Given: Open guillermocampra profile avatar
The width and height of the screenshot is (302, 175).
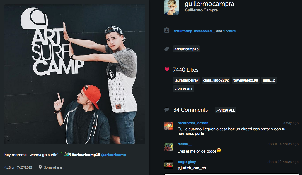Looking at the screenshot, I should coord(172,7).
